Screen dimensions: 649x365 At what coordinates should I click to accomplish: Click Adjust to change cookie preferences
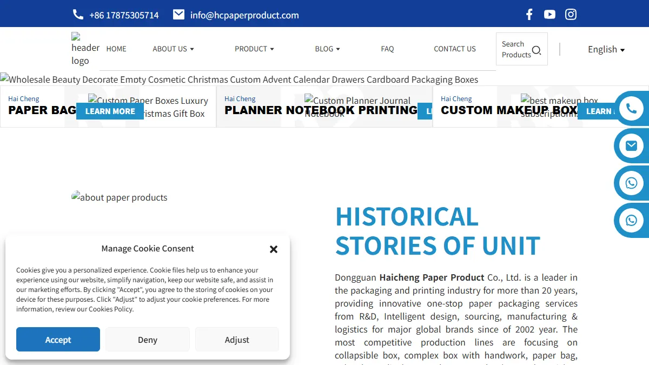coord(237,340)
